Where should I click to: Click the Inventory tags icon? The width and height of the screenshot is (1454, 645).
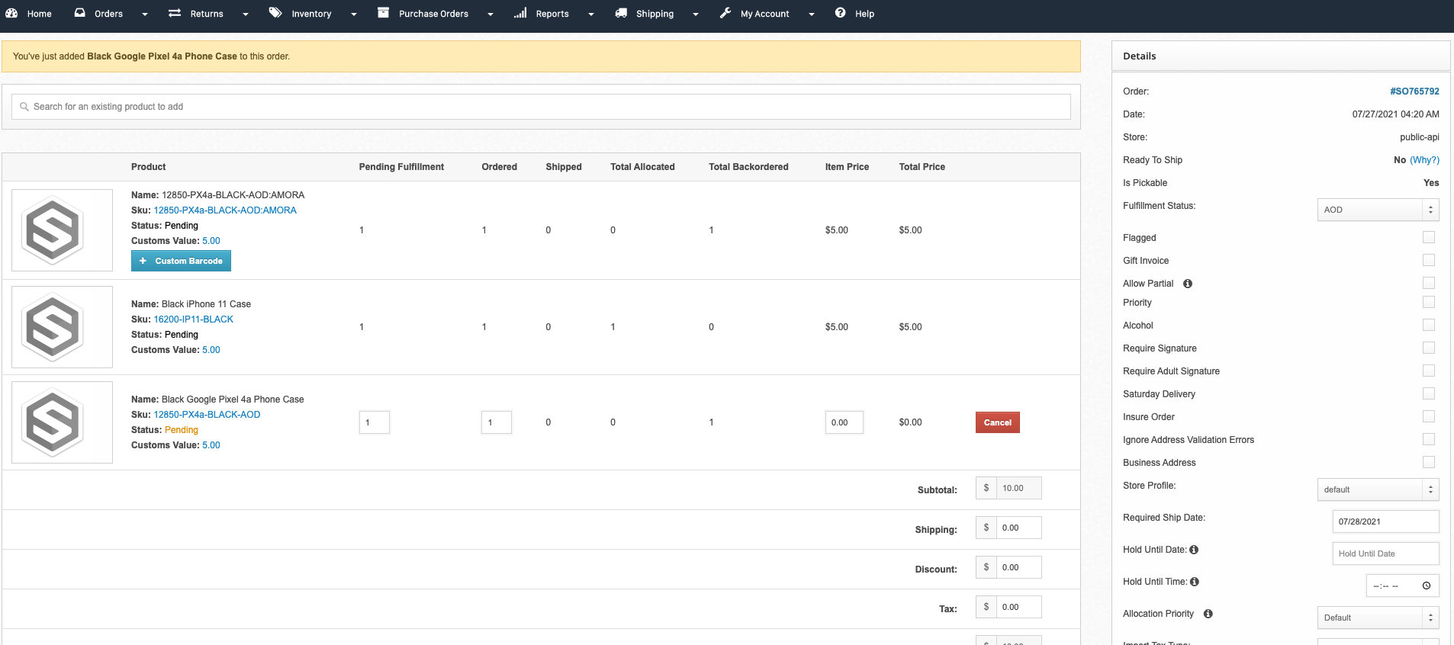(275, 13)
